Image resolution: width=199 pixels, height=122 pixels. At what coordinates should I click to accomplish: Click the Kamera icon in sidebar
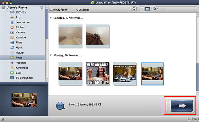[x=12, y=32]
